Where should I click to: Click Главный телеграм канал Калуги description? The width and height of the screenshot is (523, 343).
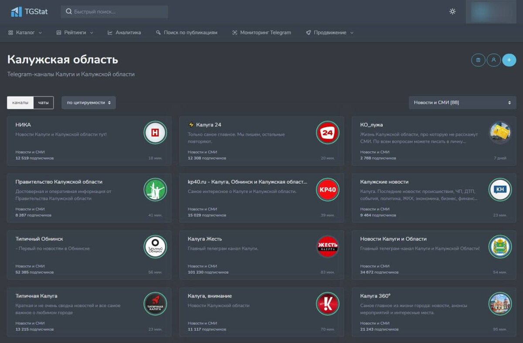tap(223, 248)
